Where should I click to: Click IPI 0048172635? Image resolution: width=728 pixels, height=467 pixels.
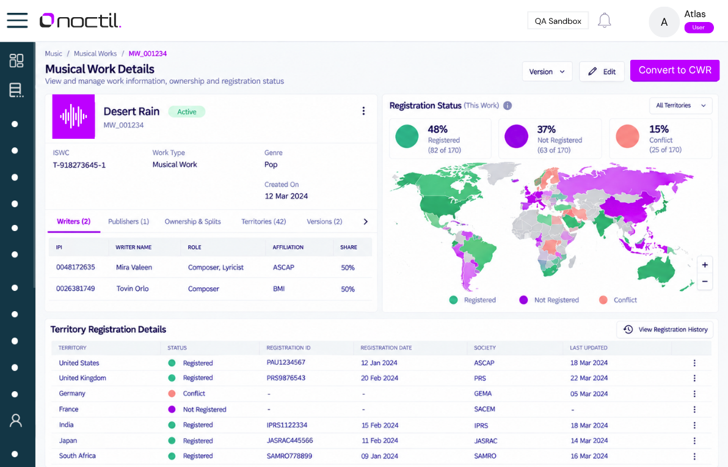(x=76, y=267)
